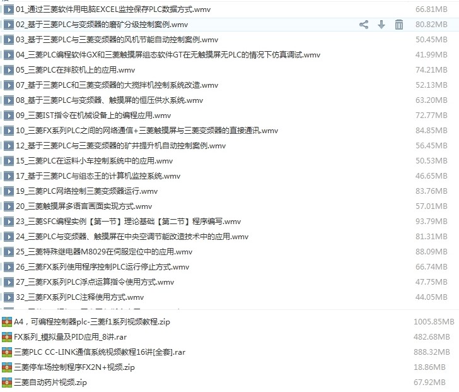This screenshot has width=459, height=392.
Task: Open file name 07_基于三菱PLC和三菱变频器的大搅拌机控制系统改造.wmv
Action: (117, 85)
